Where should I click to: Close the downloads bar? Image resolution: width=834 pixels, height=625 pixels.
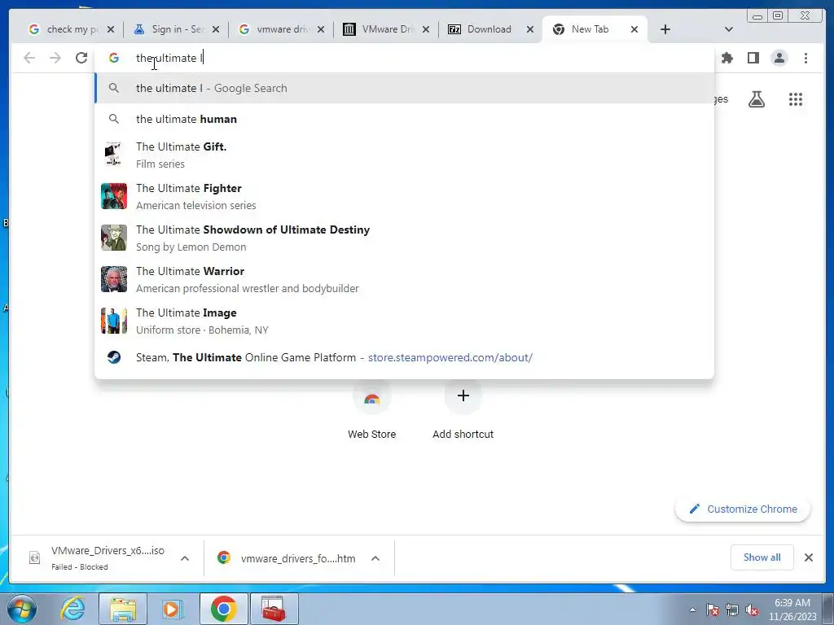point(809,557)
